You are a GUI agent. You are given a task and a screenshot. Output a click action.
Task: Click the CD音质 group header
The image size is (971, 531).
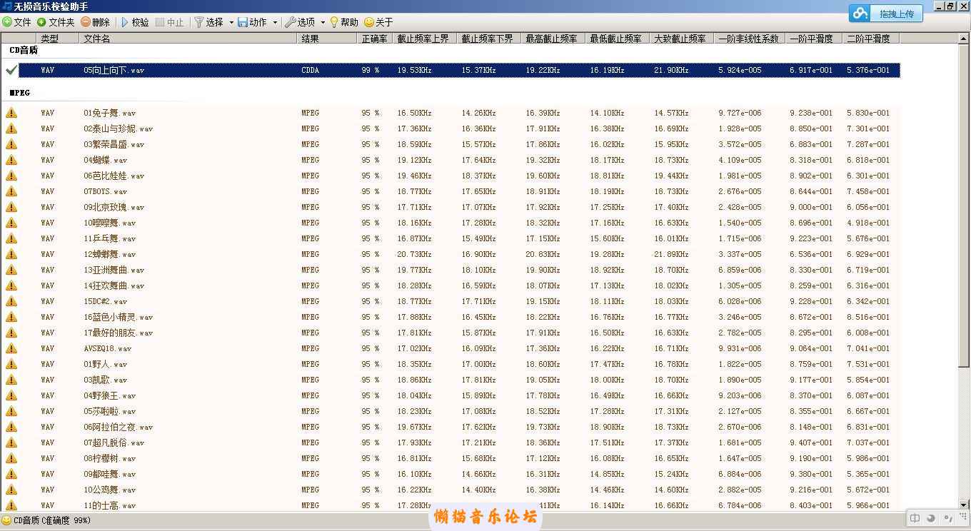coord(24,51)
